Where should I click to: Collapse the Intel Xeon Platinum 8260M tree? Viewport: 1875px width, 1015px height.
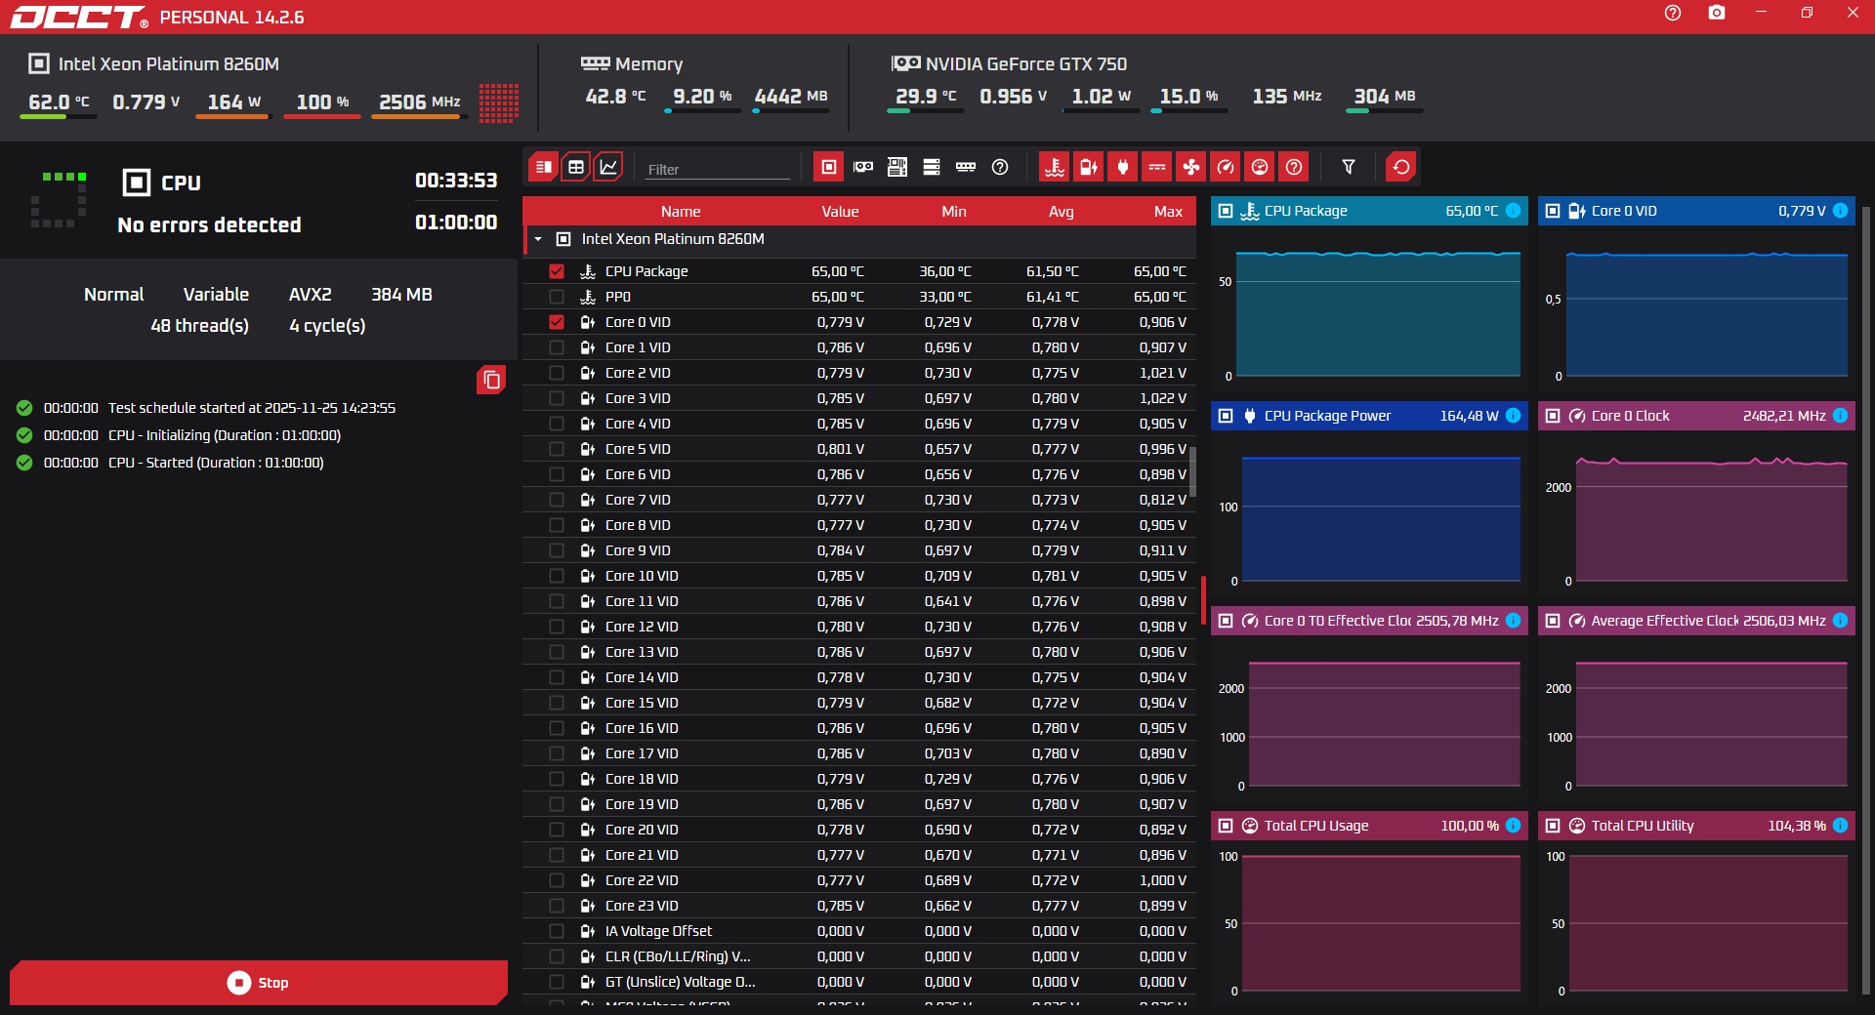pyautogui.click(x=538, y=239)
